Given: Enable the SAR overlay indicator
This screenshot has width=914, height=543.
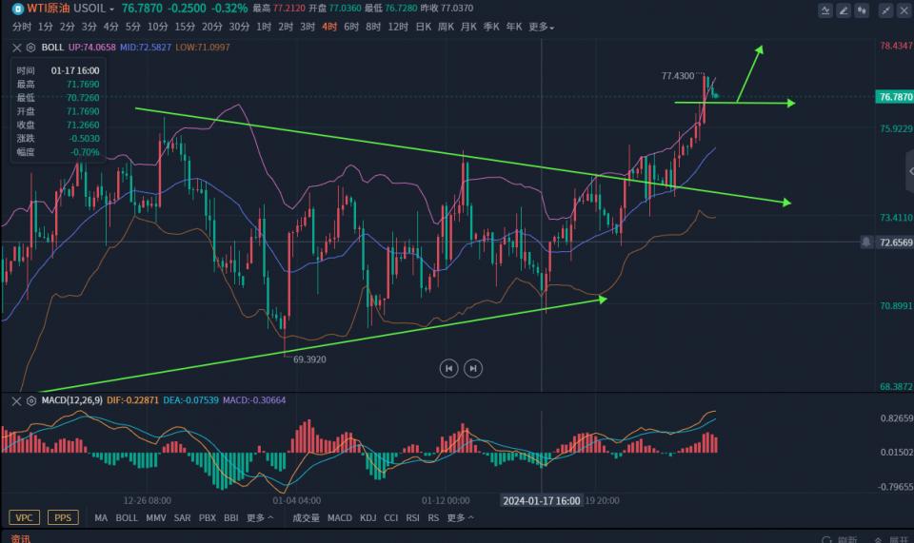Looking at the screenshot, I should point(183,517).
